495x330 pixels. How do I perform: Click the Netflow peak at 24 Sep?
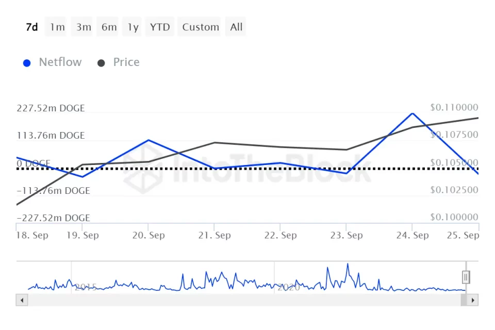[412, 113]
